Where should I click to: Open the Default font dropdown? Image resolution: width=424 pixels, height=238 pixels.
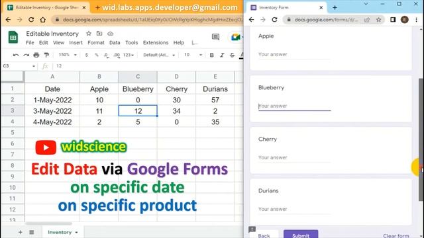(159, 55)
